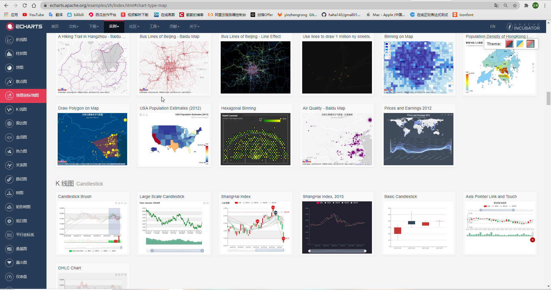
Task: Open the 关于 dropdown menu
Action: click(x=195, y=26)
